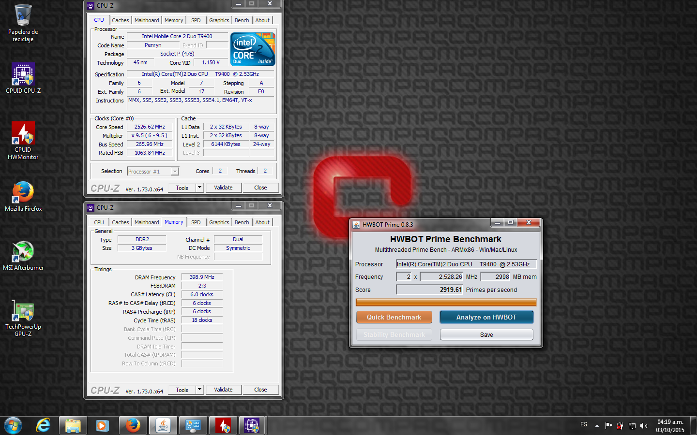Click the Intel Core 2 Duo logo
The image size is (697, 435).
(253, 49)
